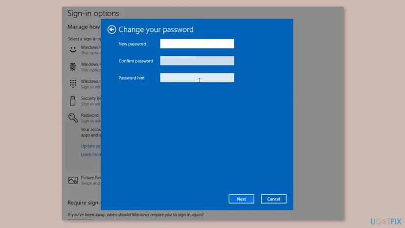
Task: Click the Cancel button
Action: (273, 199)
